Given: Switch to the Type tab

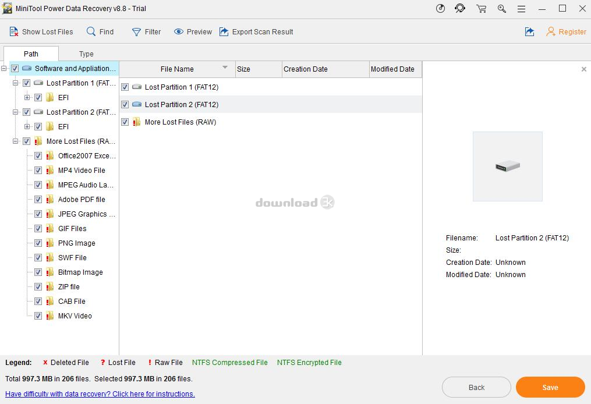Looking at the screenshot, I should [86, 54].
